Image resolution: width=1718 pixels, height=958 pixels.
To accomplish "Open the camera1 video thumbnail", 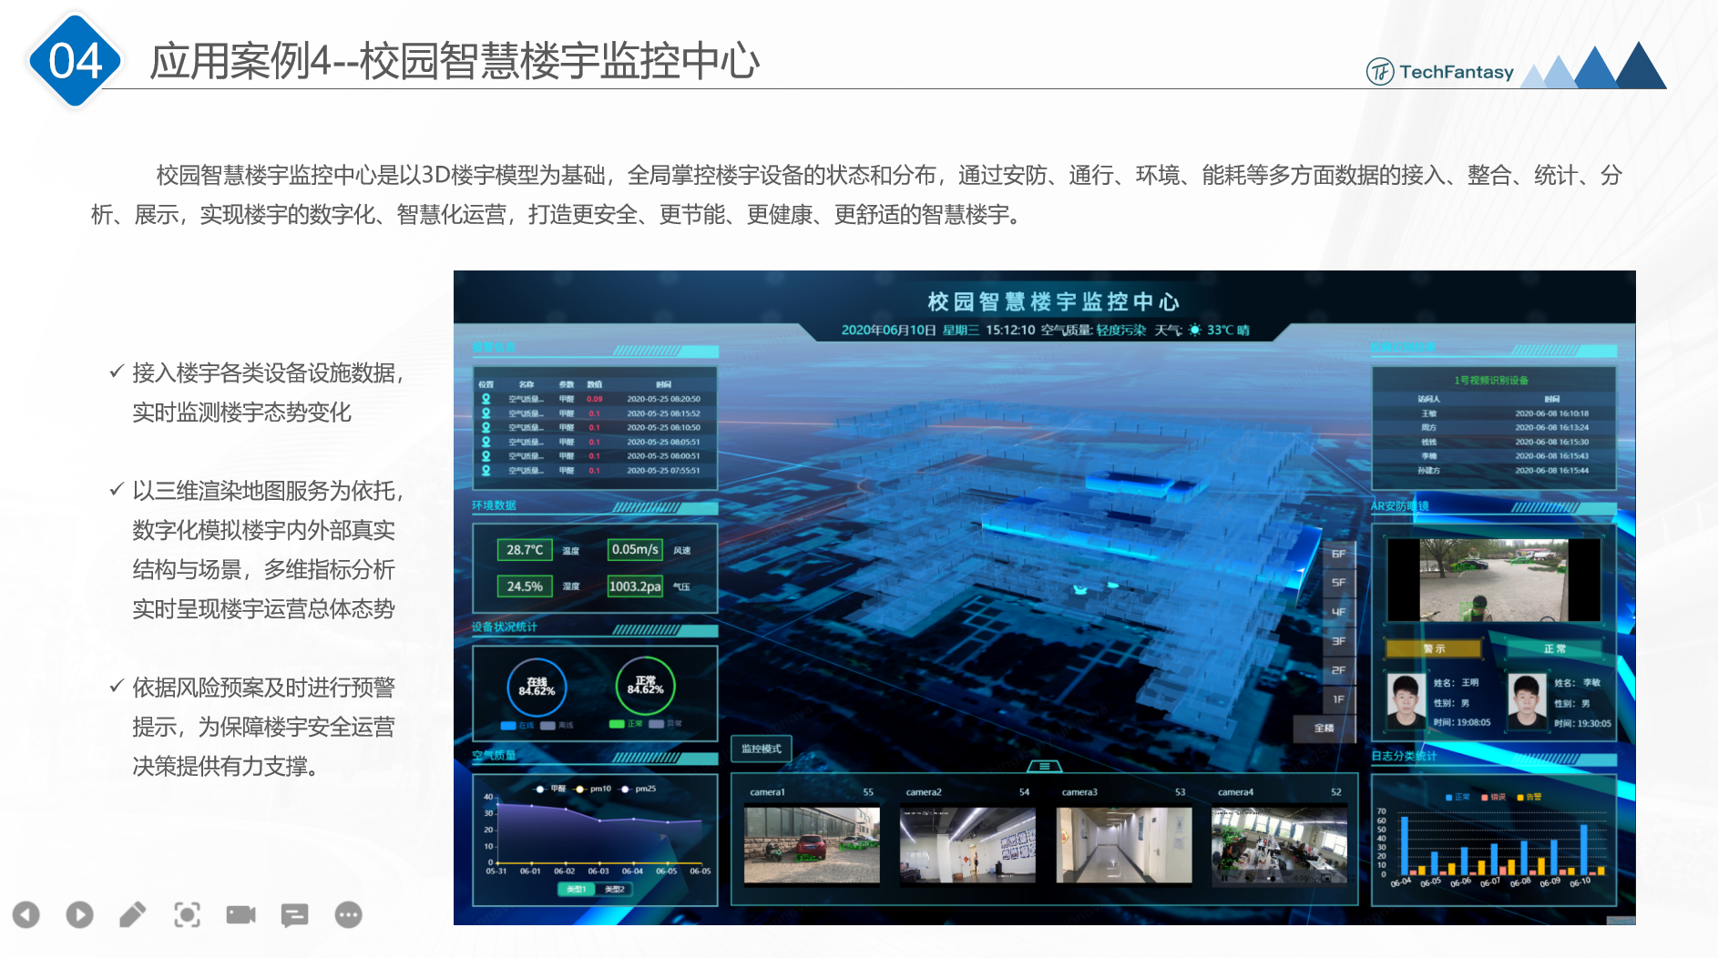I will pyautogui.click(x=812, y=845).
